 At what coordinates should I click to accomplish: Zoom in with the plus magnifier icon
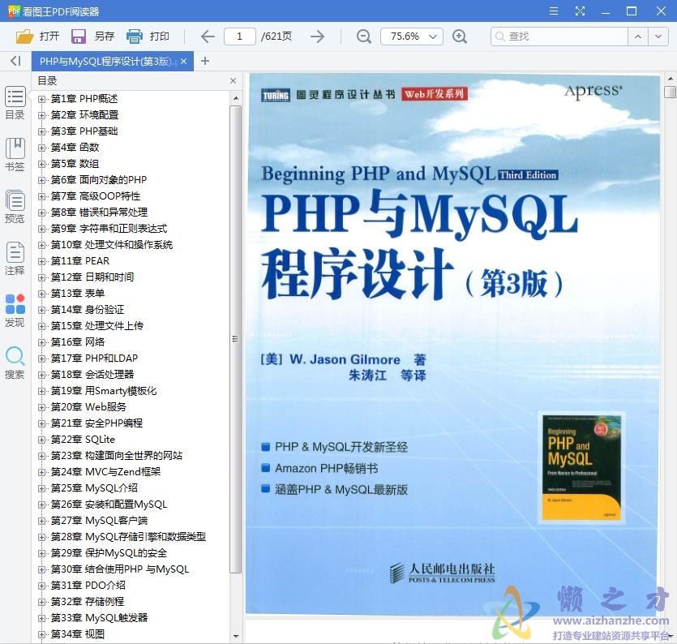(460, 36)
